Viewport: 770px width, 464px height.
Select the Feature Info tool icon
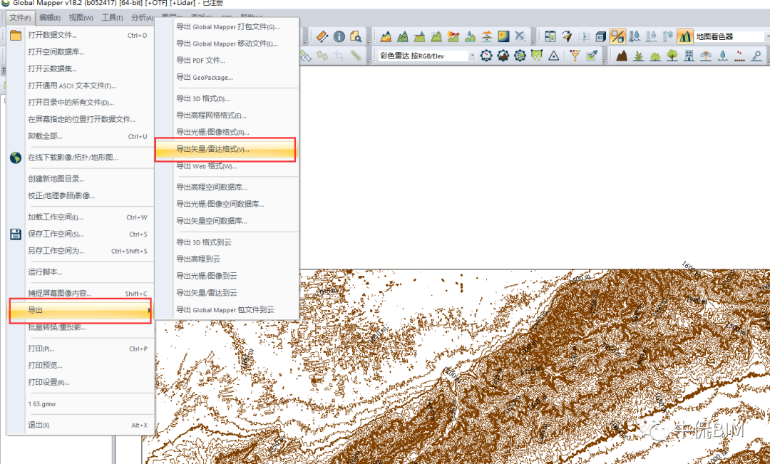[339, 36]
